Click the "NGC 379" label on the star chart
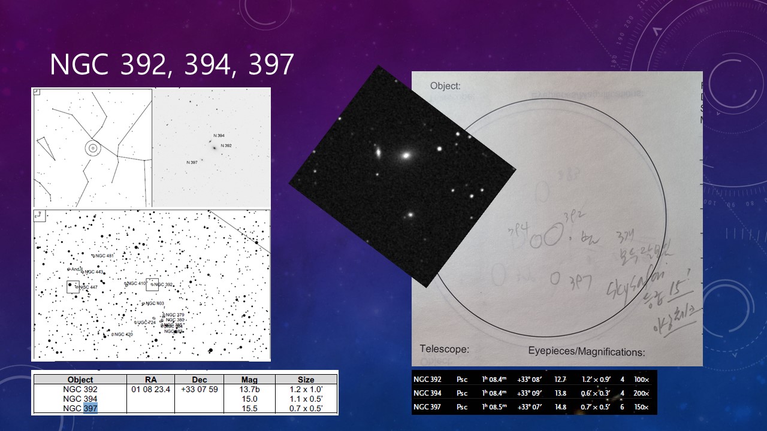This screenshot has width=767, height=431. click(x=175, y=314)
